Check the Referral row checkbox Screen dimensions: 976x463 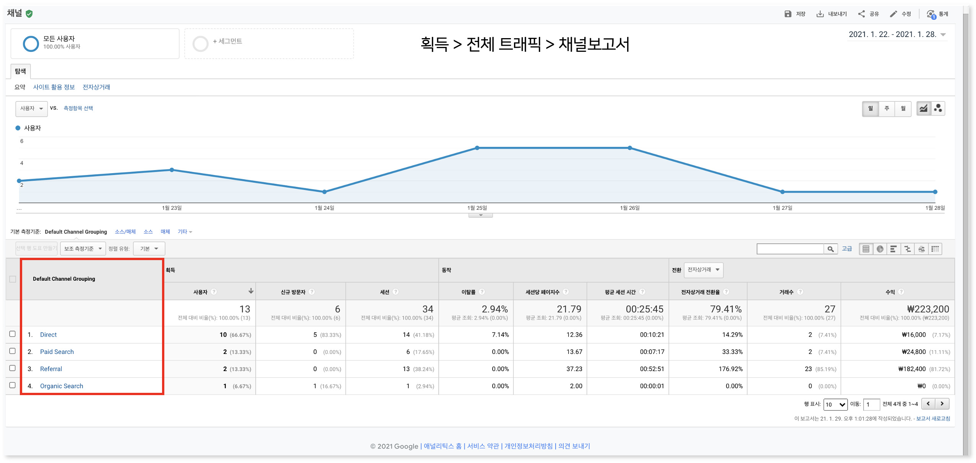click(12, 368)
